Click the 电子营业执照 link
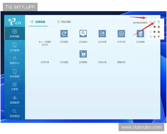 tap(140, 23)
